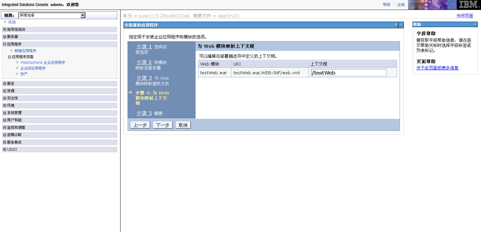
Task: Expand the 系统管理 section
Action: (5, 113)
